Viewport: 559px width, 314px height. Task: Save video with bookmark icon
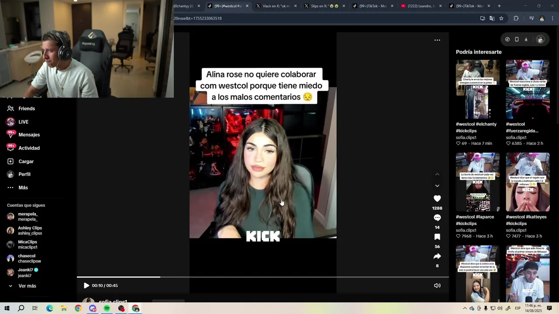[x=437, y=237]
